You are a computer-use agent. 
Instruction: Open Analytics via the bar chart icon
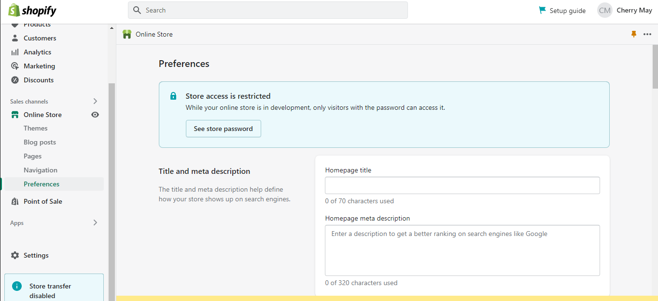pos(14,52)
